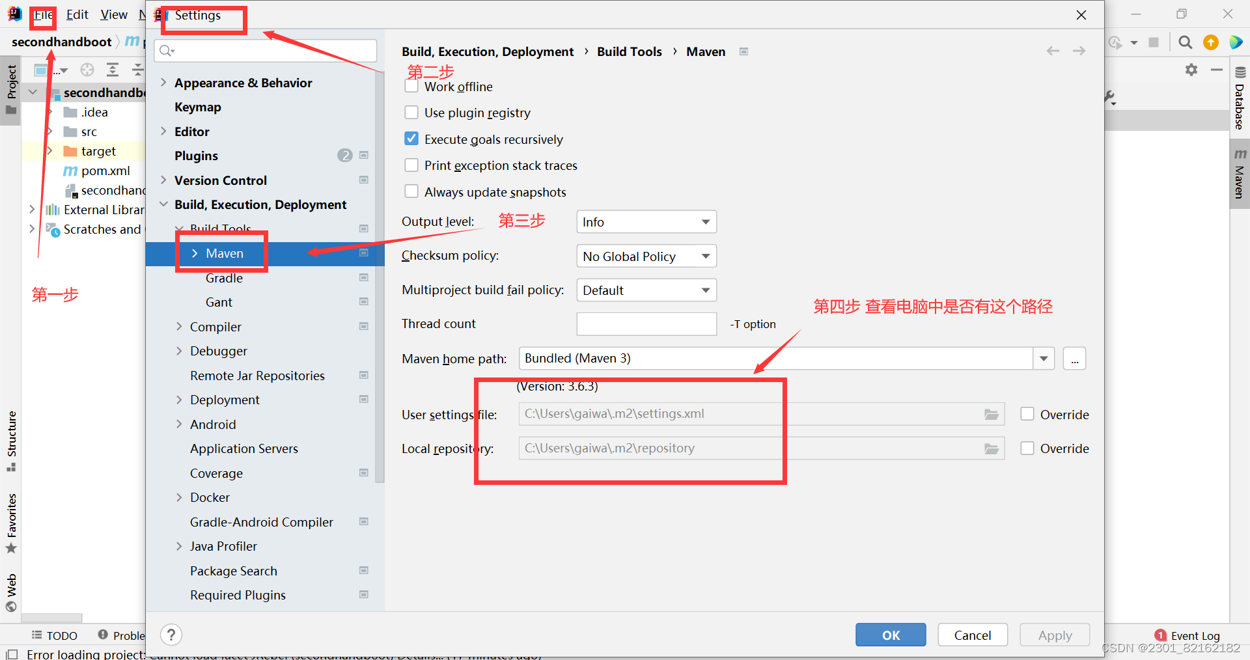Screen dimensions: 1250x660
Task: Toggle Override for User settings file
Action: 1027,413
